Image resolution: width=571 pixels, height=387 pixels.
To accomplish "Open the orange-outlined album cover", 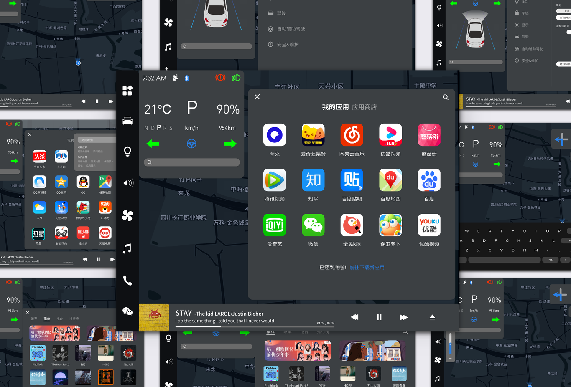I will point(106,377).
